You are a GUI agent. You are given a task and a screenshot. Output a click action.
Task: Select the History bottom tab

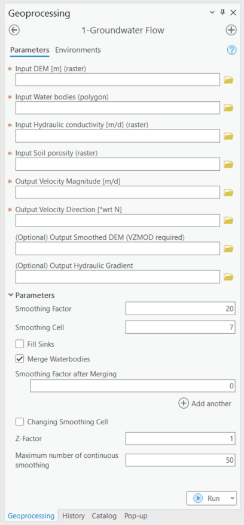[74, 515]
